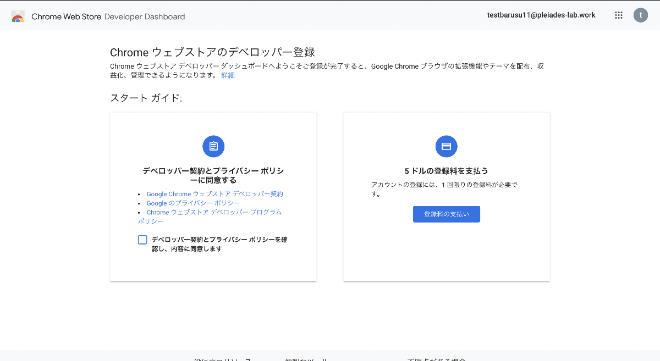This screenshot has width=660, height=361.
Task: Open Chrome ウェブストア デベロッパー プログラム ポリシー link
Action: (210, 216)
